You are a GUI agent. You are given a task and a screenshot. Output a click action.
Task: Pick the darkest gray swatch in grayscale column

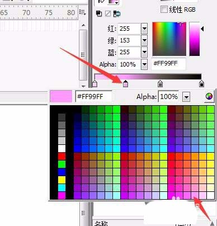(x=62, y=117)
